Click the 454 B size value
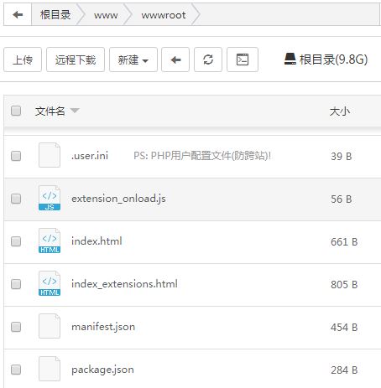The width and height of the screenshot is (381, 388). coord(344,328)
